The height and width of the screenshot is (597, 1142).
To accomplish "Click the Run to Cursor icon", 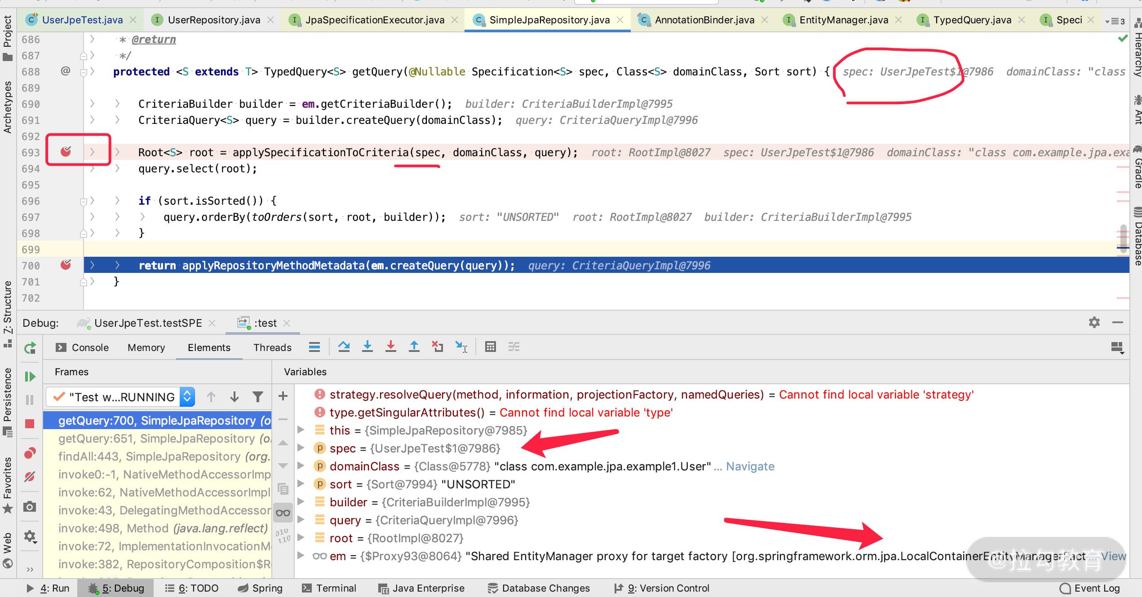I will 461,347.
